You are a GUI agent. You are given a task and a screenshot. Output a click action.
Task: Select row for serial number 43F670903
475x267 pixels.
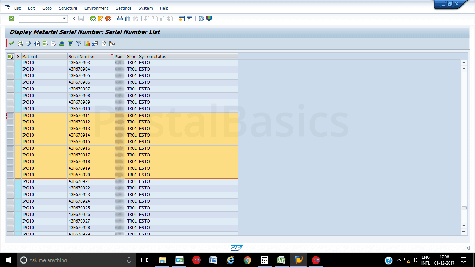10,63
